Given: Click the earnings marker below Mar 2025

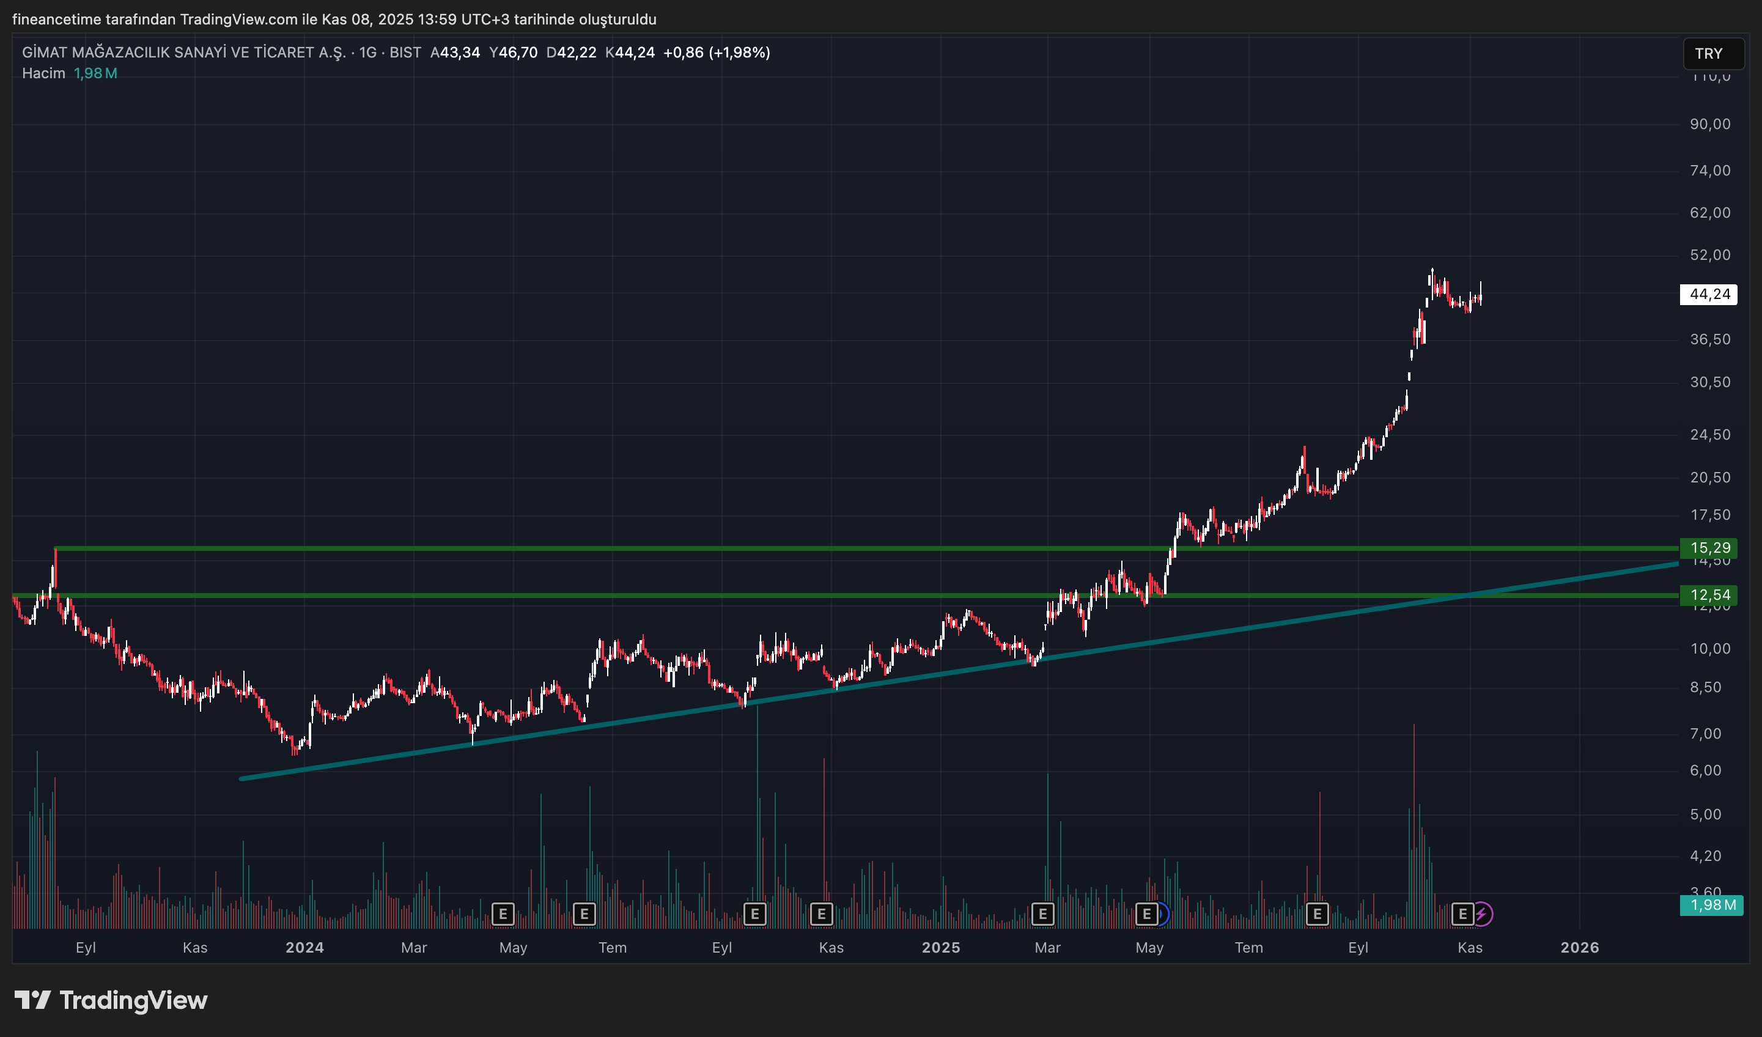Looking at the screenshot, I should pyautogui.click(x=1042, y=914).
